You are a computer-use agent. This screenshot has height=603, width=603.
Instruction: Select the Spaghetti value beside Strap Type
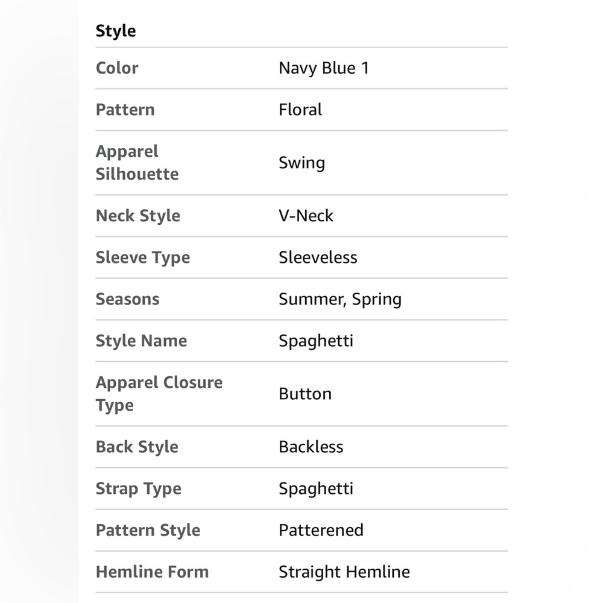(316, 489)
